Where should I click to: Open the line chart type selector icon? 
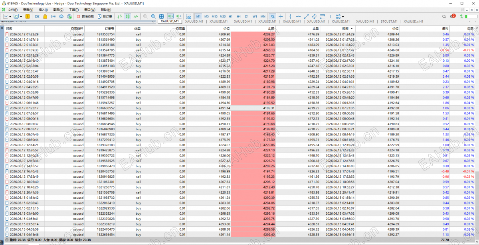[6, 16]
